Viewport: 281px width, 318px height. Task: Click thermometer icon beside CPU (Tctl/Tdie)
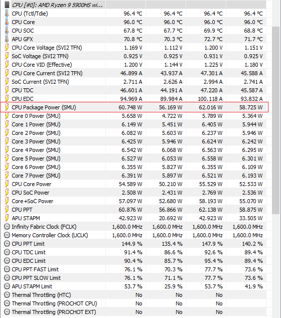coord(7,14)
